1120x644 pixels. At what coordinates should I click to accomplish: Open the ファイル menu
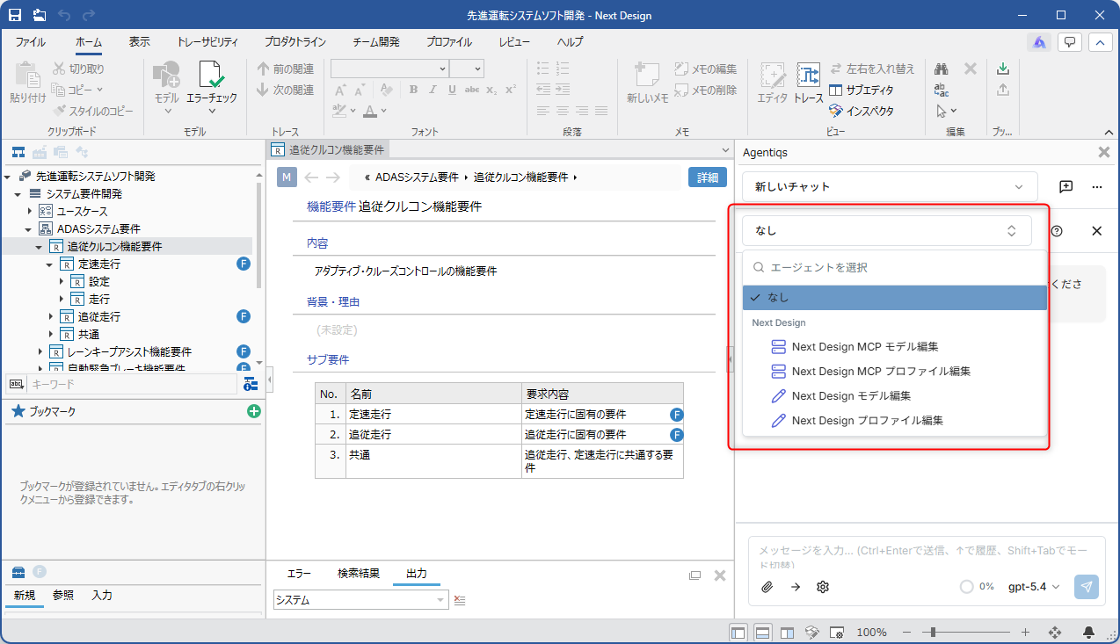[x=31, y=41]
